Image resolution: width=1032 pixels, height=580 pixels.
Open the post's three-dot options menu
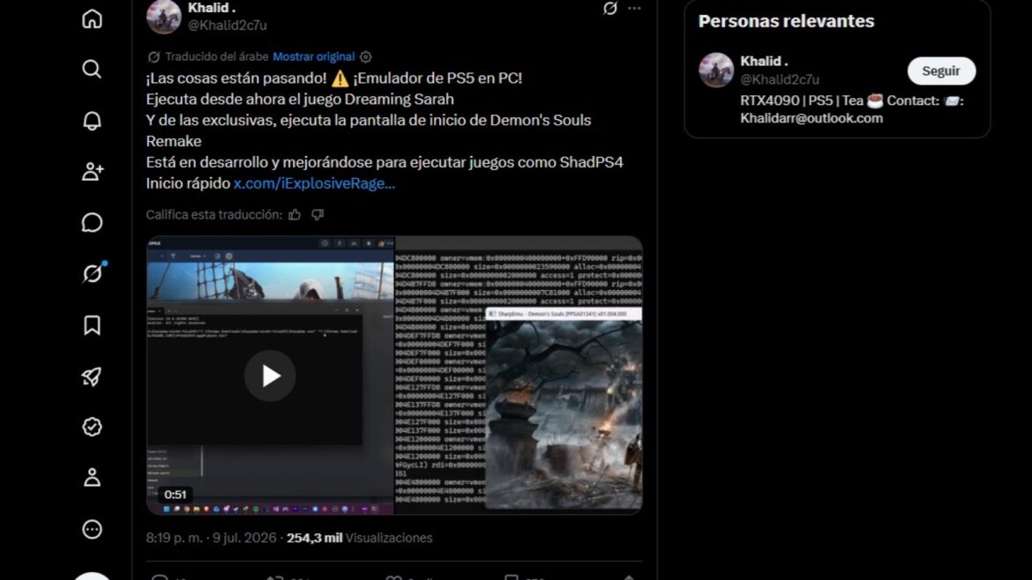tap(634, 9)
